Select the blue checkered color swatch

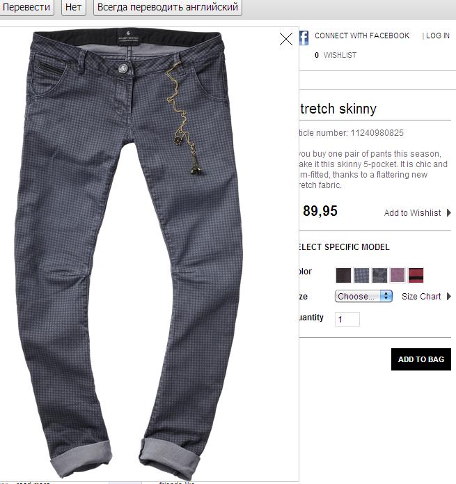[x=361, y=275]
